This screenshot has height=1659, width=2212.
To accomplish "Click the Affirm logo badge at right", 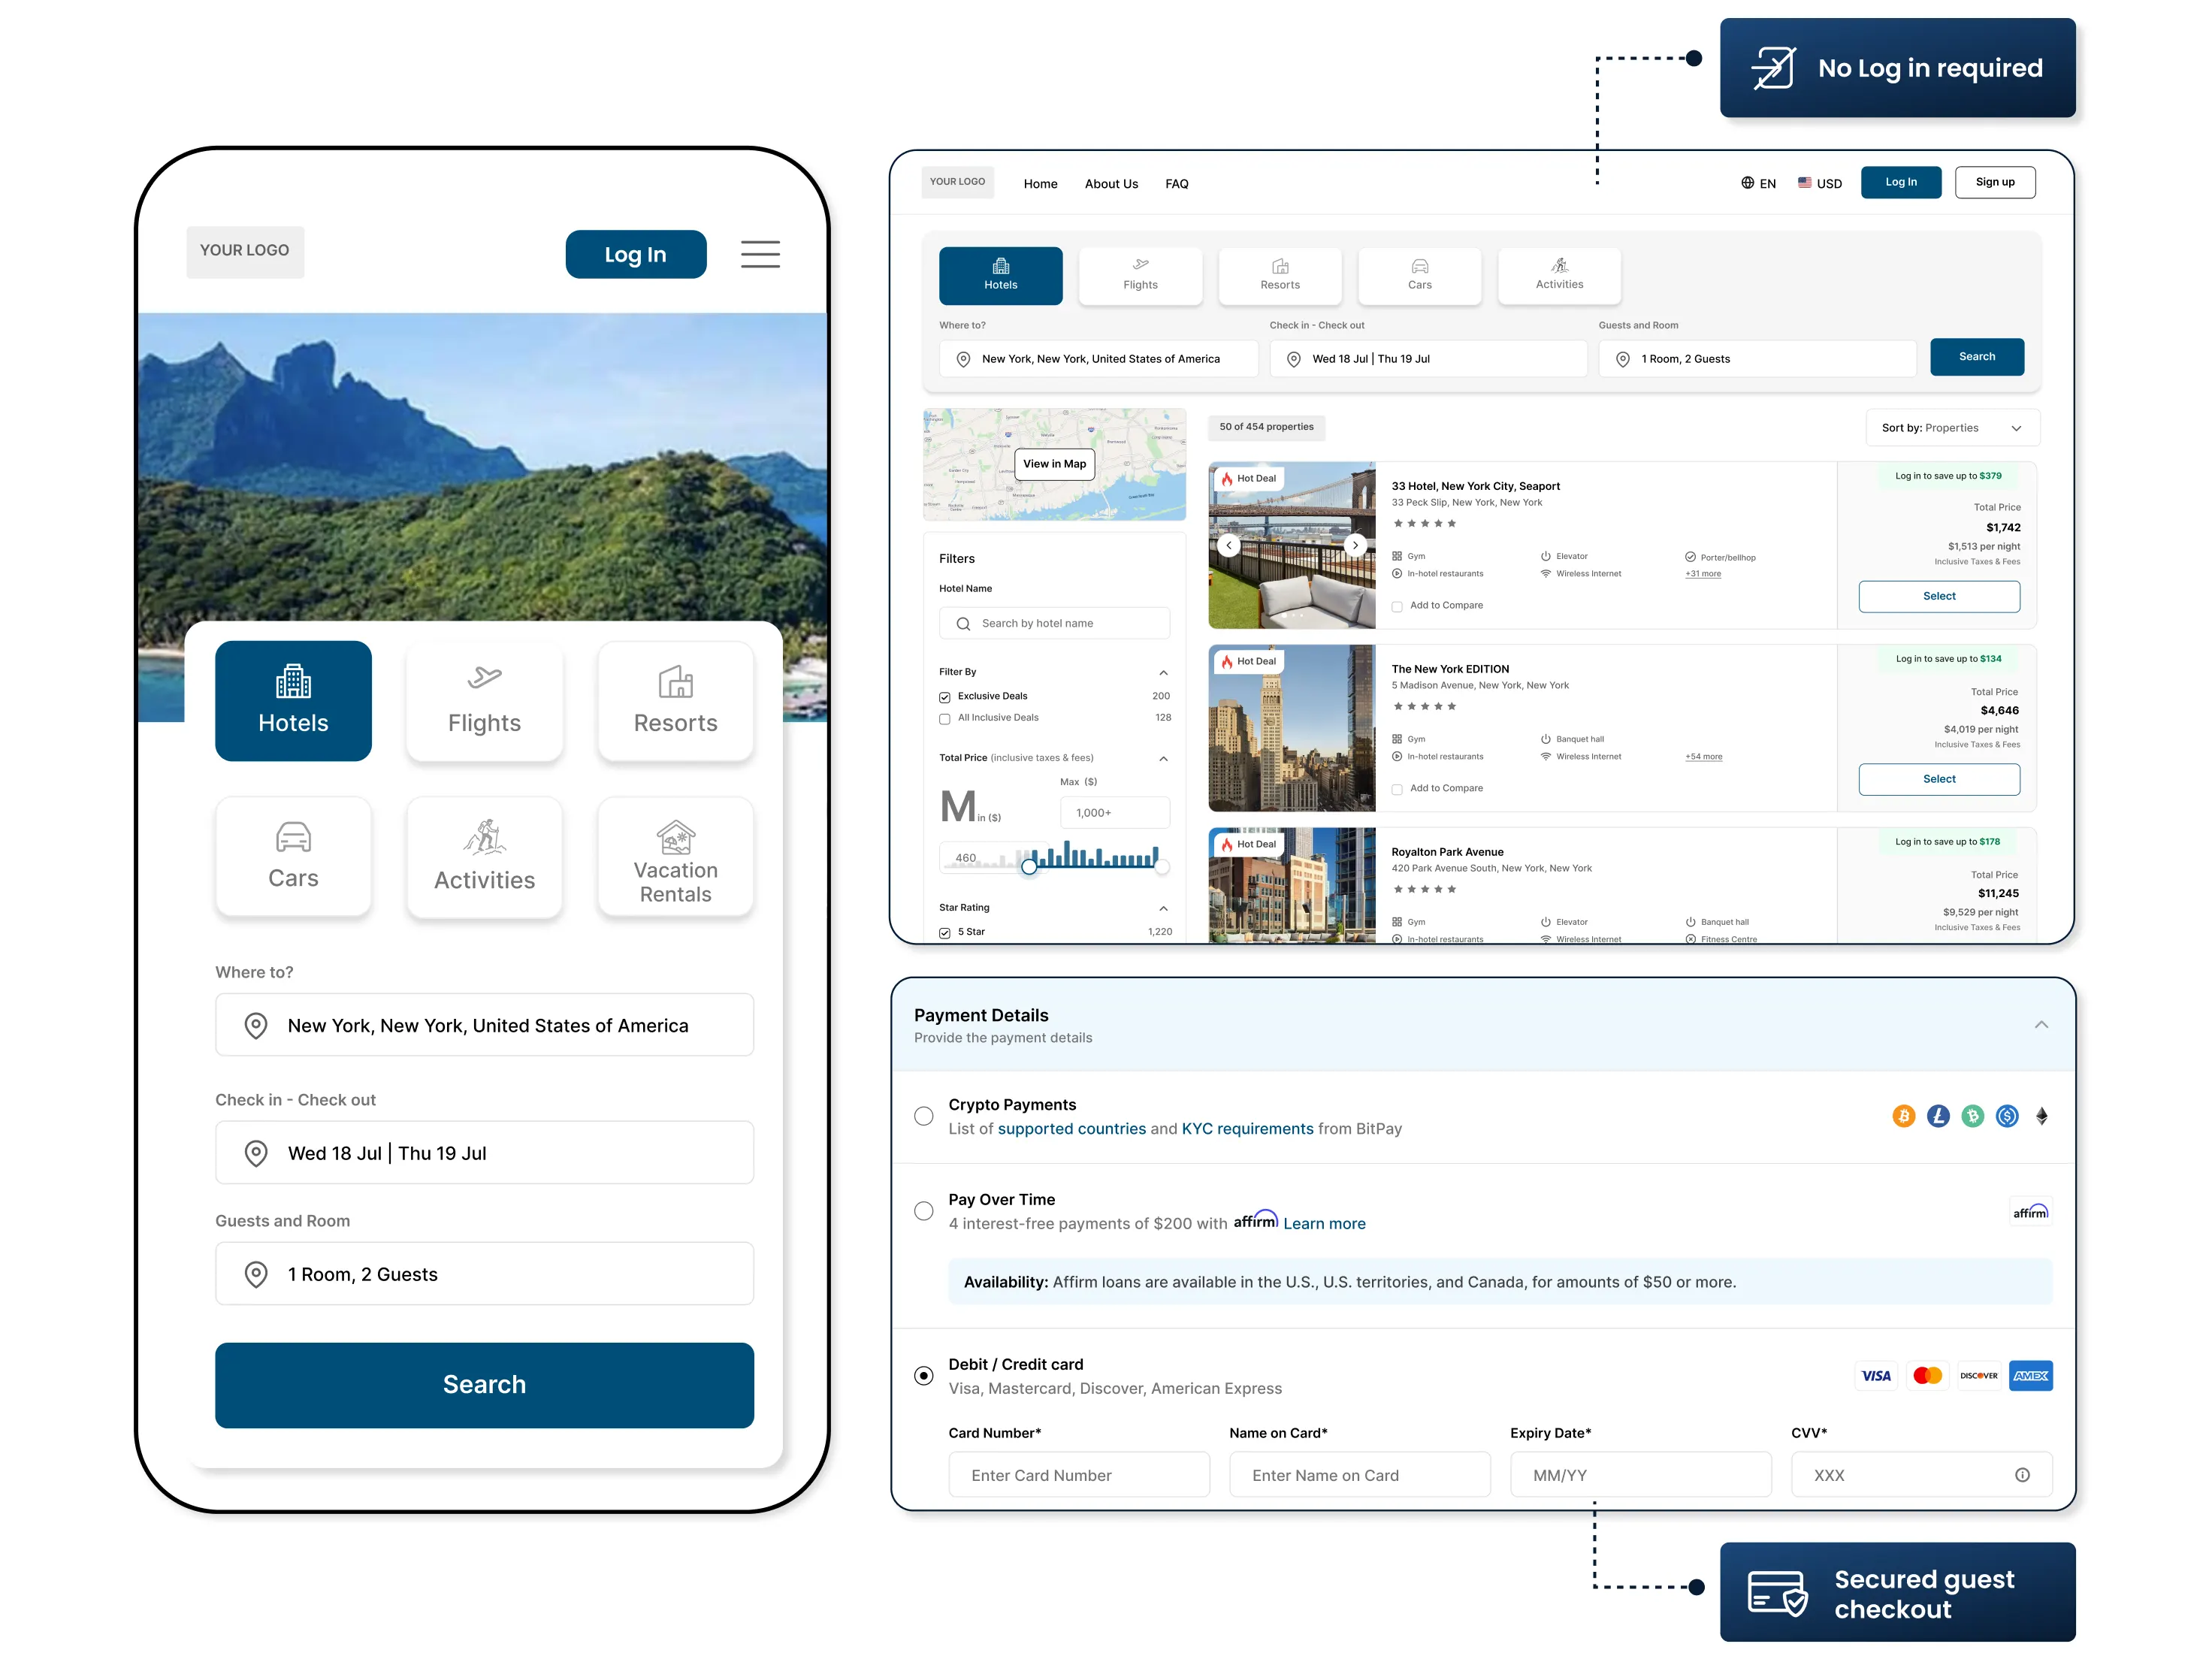I will (2030, 1212).
